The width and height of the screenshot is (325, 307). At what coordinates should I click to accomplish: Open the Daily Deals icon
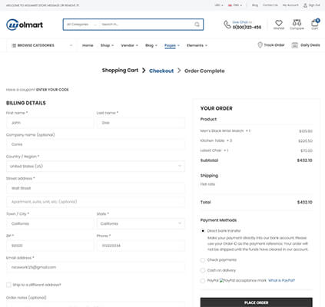[x=294, y=45]
